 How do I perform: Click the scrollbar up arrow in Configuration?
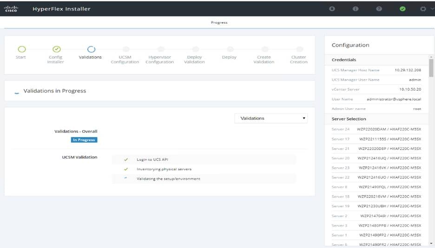(431, 57)
